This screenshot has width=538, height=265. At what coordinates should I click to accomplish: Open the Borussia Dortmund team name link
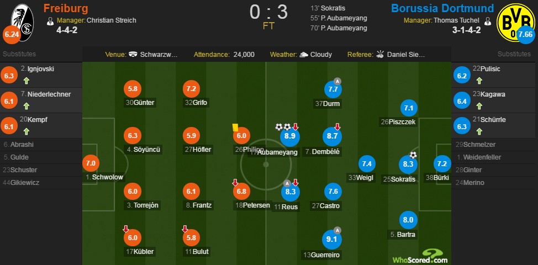(x=442, y=8)
